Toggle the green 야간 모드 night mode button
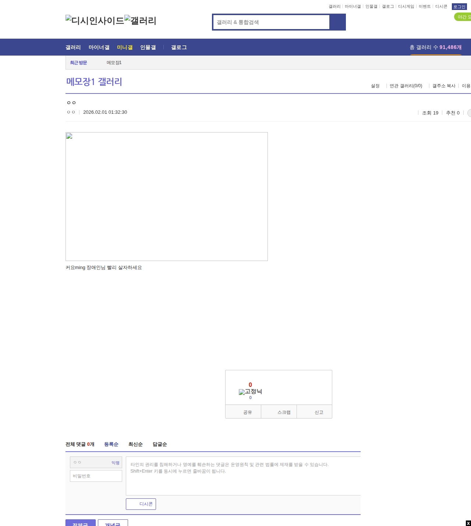 pos(463,17)
